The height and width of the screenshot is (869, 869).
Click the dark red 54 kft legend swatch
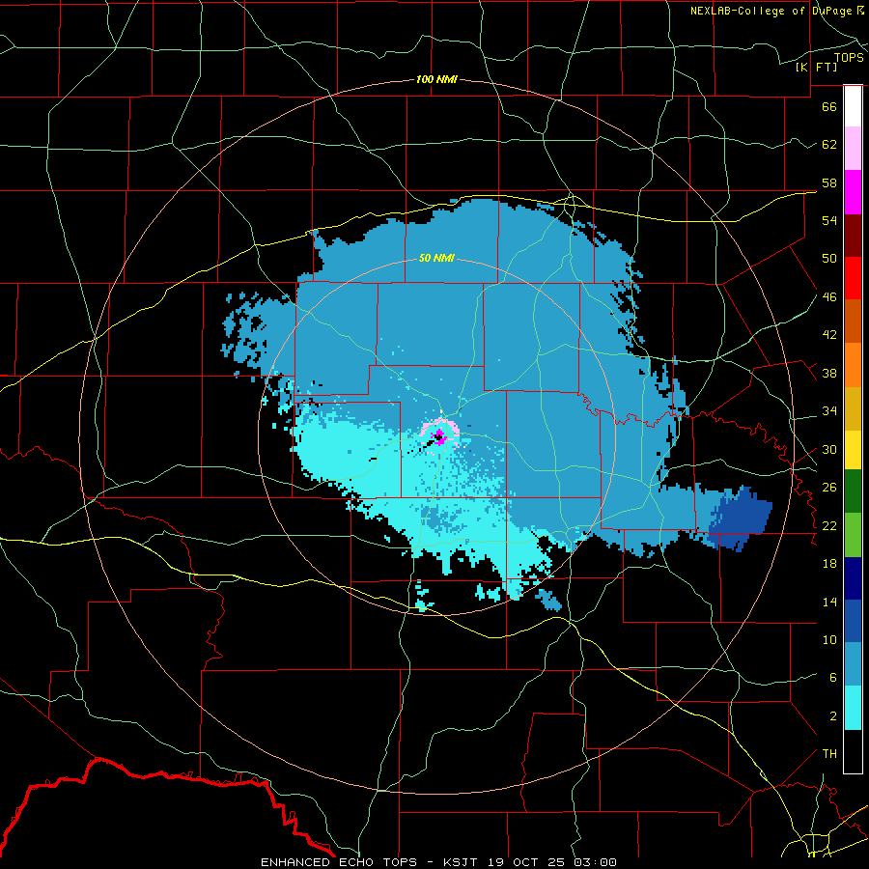(x=853, y=235)
